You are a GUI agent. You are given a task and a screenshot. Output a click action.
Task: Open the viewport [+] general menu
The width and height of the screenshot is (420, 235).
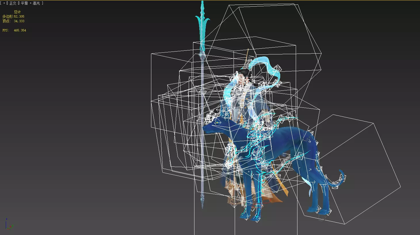(4, 3)
